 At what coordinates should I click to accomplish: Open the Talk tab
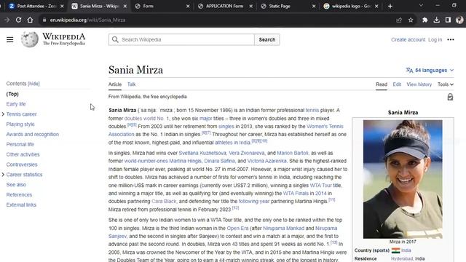(x=131, y=84)
